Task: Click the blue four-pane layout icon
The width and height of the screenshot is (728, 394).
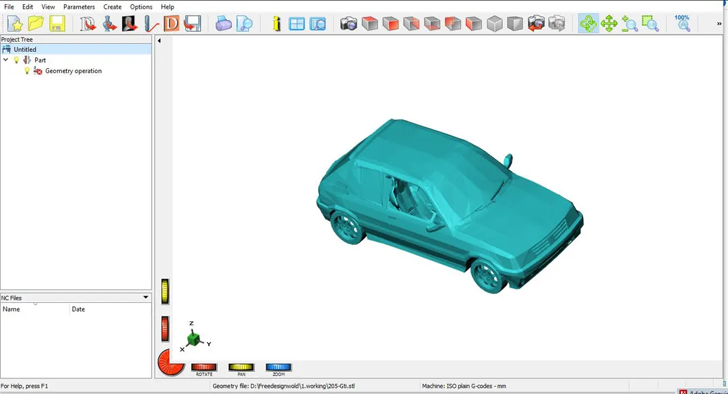Action: pos(296,23)
